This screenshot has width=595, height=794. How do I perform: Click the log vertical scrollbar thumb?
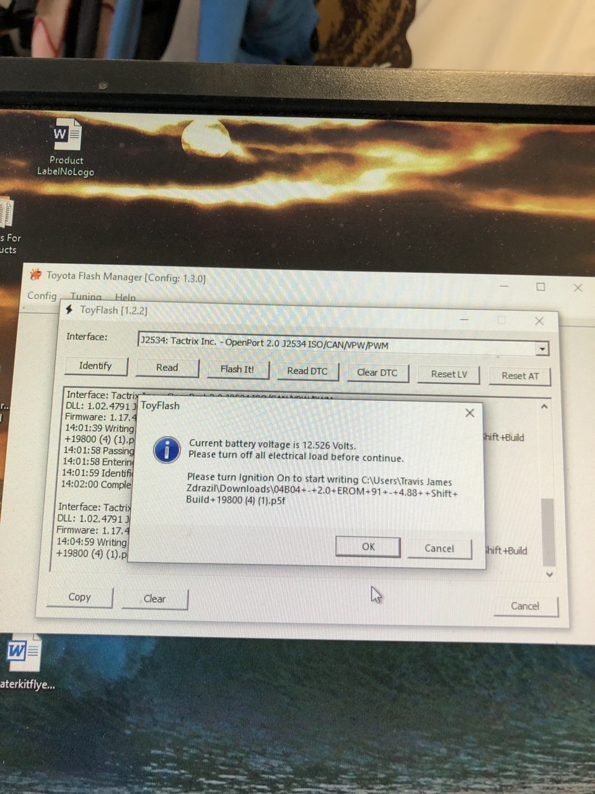point(548,532)
